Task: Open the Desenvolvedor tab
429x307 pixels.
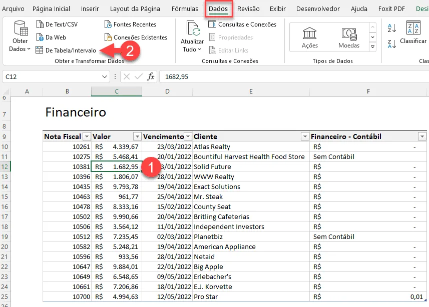Action: 318,8
